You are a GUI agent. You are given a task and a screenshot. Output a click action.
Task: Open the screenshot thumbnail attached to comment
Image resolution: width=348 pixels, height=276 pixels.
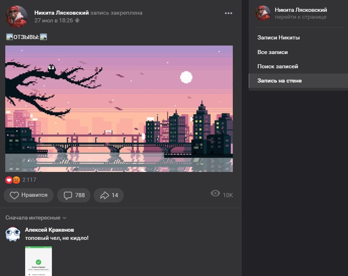39,261
